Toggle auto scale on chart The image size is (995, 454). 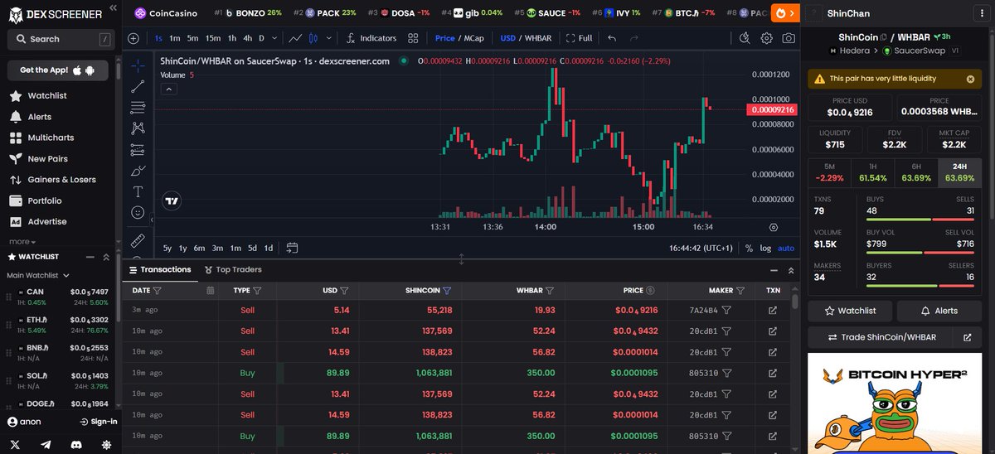786,248
